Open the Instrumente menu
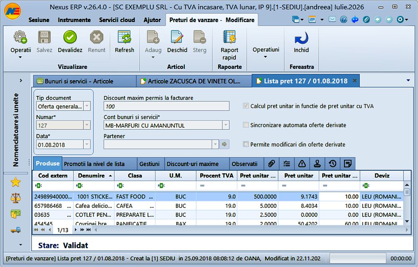 pos(74,20)
